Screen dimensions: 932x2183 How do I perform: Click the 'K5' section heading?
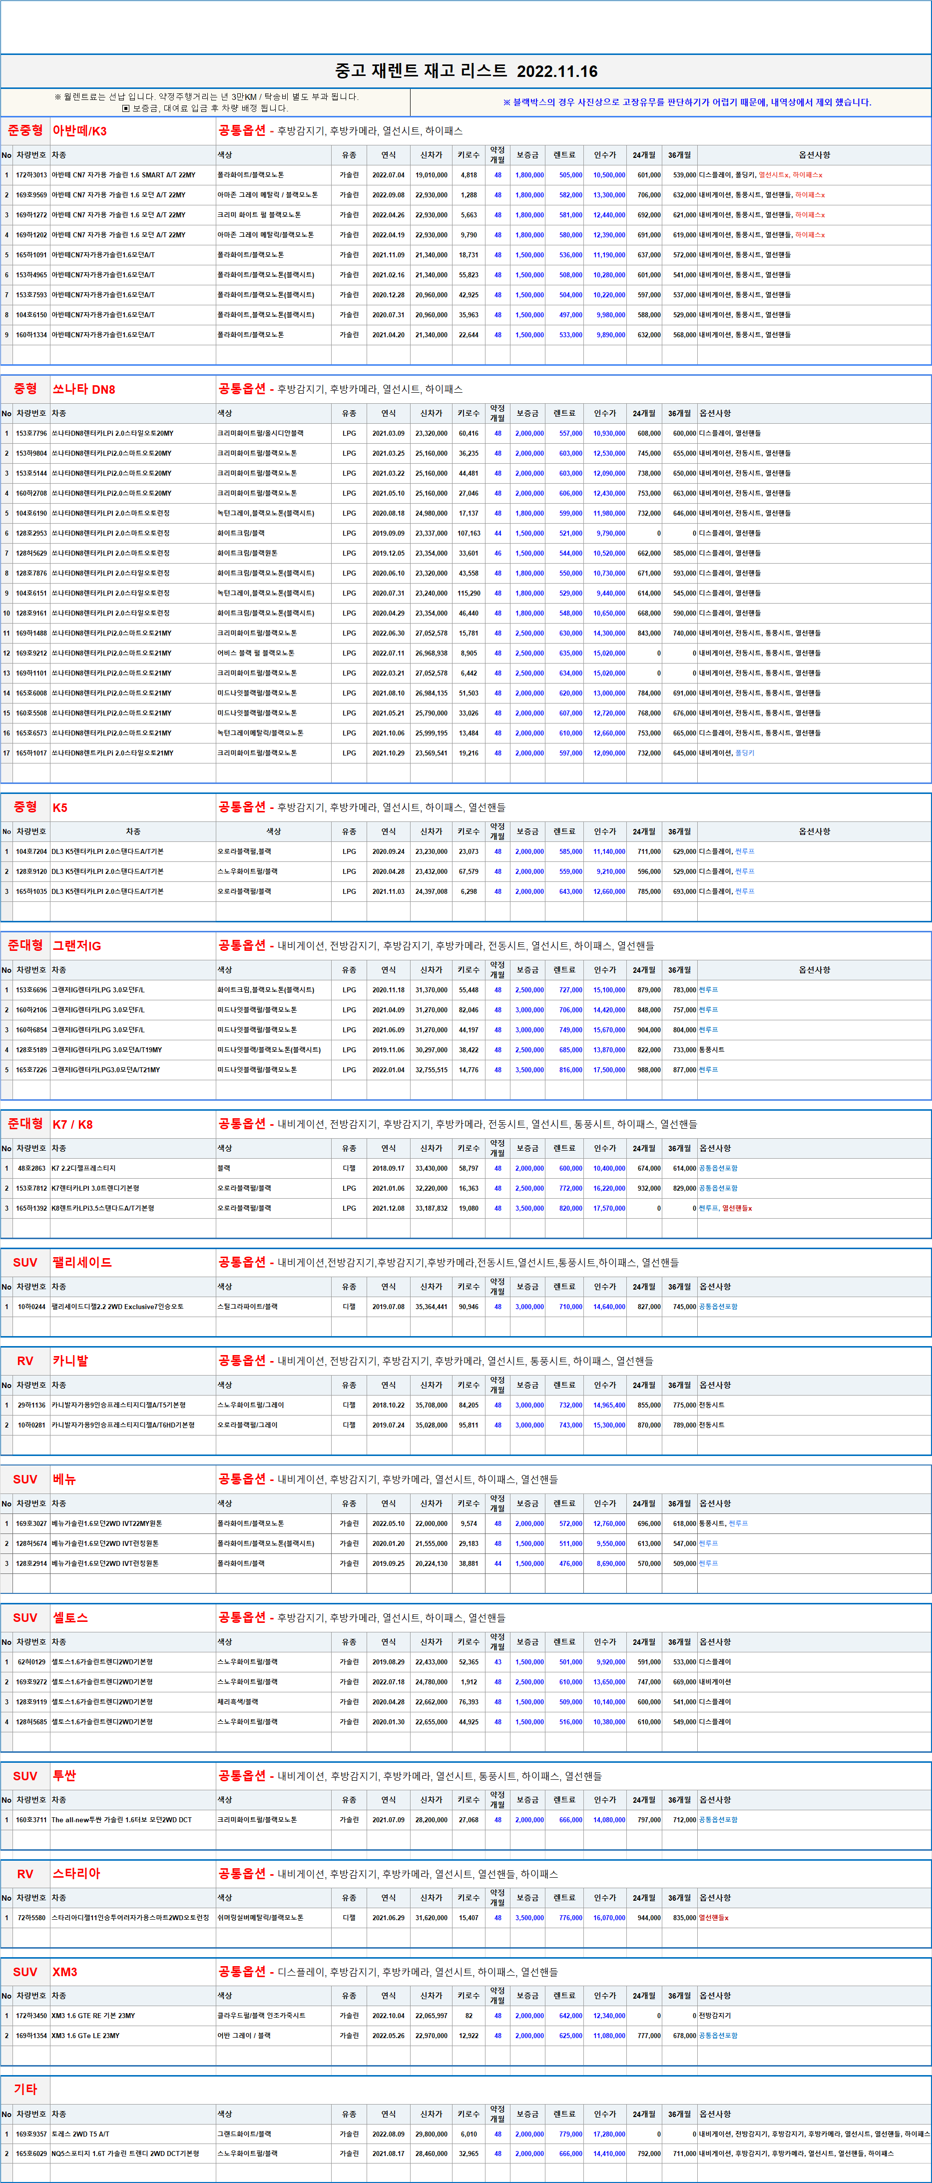tap(60, 807)
